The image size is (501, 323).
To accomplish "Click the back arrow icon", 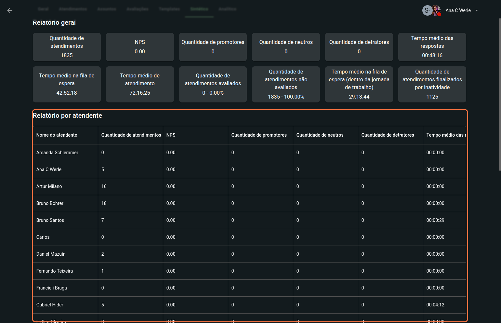I will 10,10.
